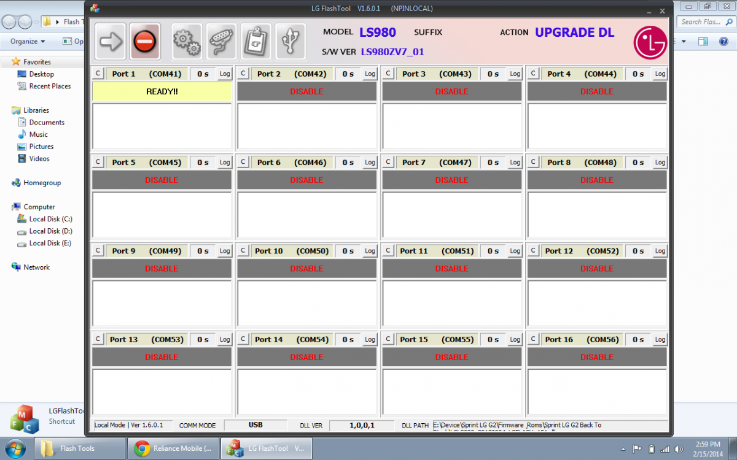
Task: Click the LG logo
Action: click(650, 42)
